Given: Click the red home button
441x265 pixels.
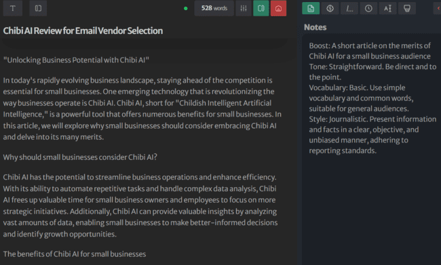Looking at the screenshot, I should 278,8.
